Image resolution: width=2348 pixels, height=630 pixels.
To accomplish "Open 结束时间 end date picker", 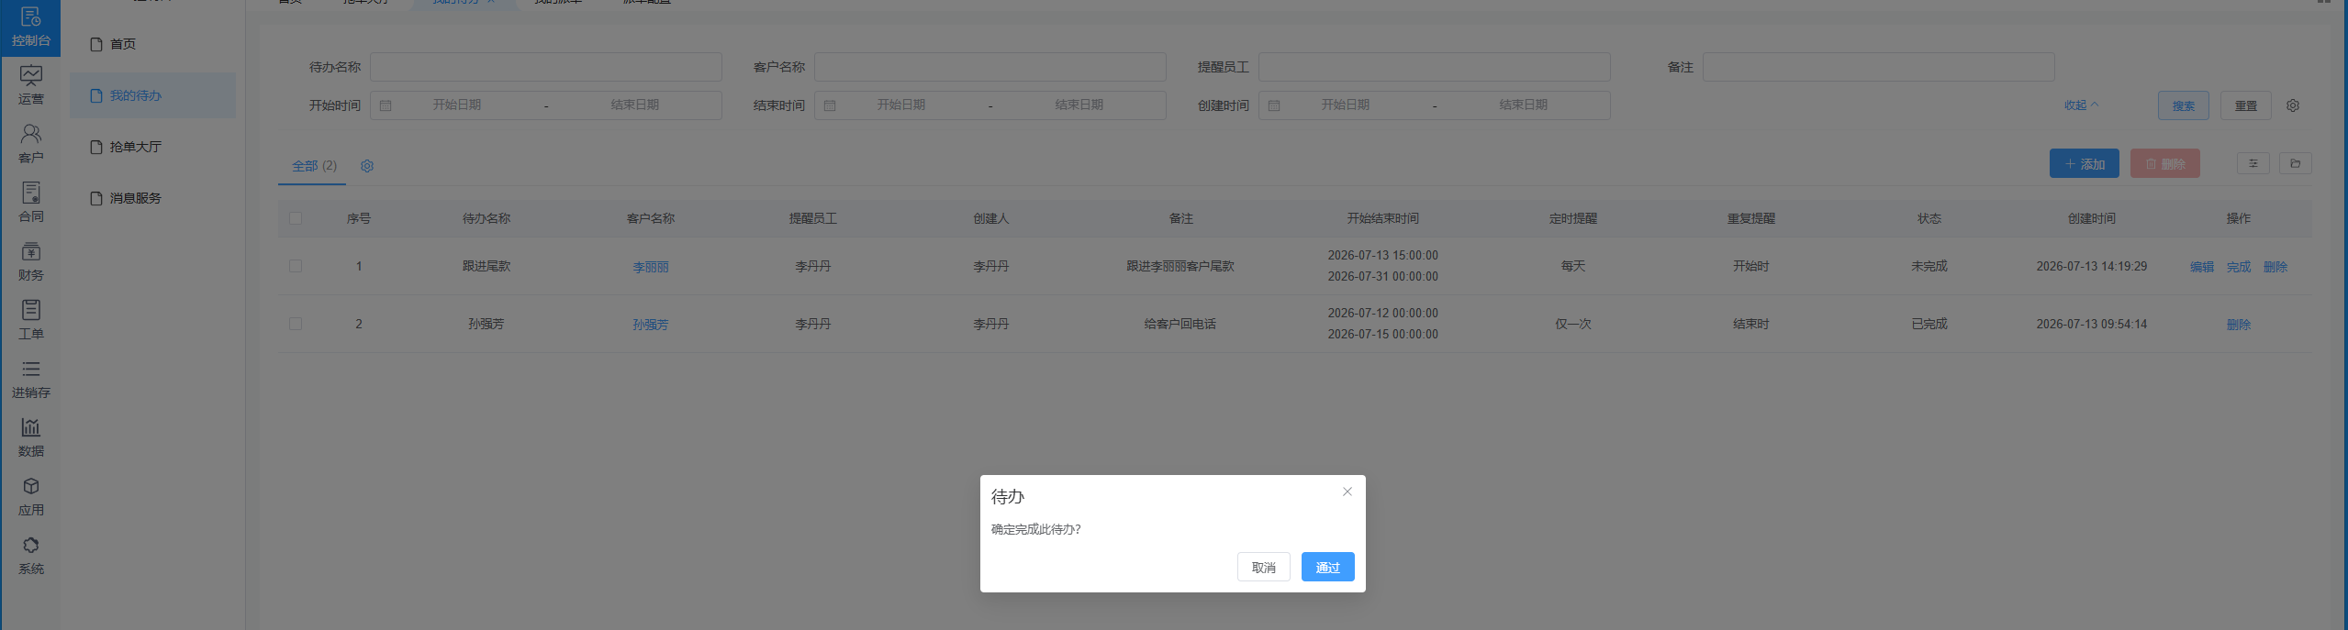I will click(x=1079, y=105).
